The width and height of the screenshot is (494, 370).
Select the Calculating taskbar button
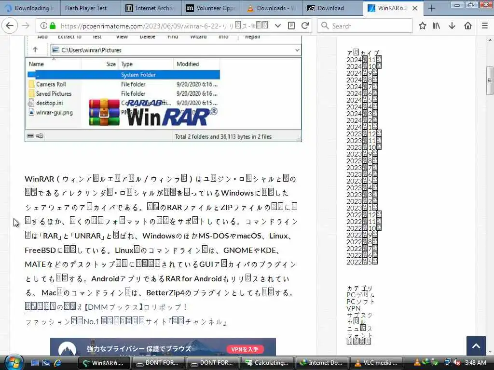tap(268, 363)
